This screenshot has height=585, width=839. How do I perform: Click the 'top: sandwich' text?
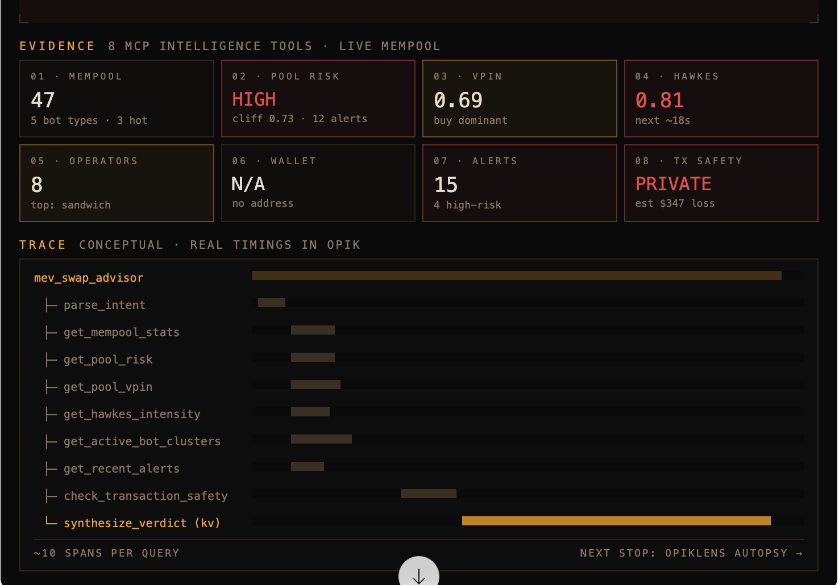(71, 205)
